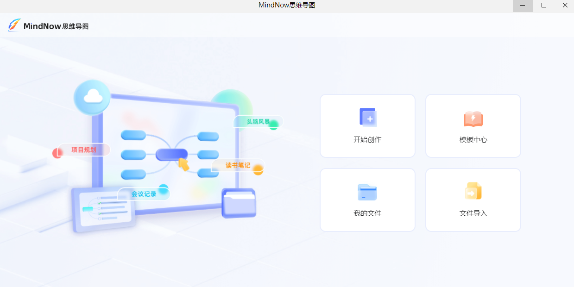Open 开始创作 to start a new mind map

pos(367,126)
